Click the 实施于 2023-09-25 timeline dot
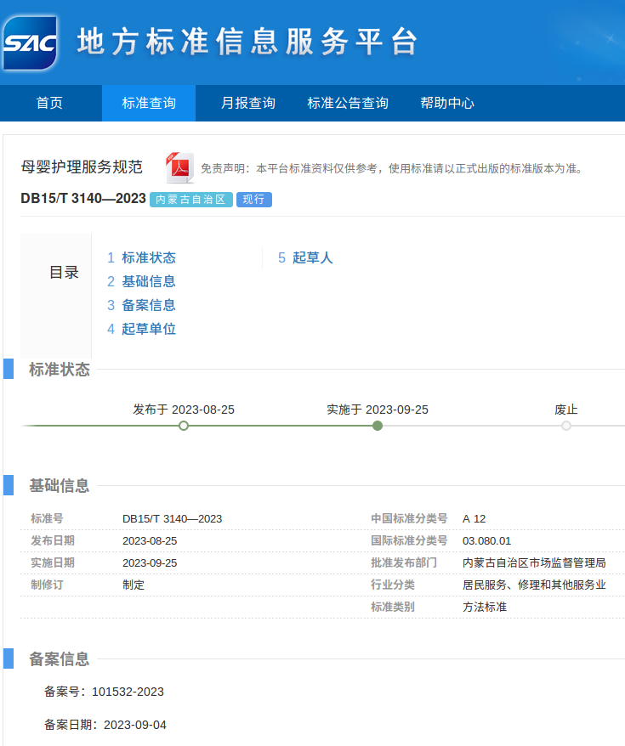625x746 pixels. [x=378, y=426]
